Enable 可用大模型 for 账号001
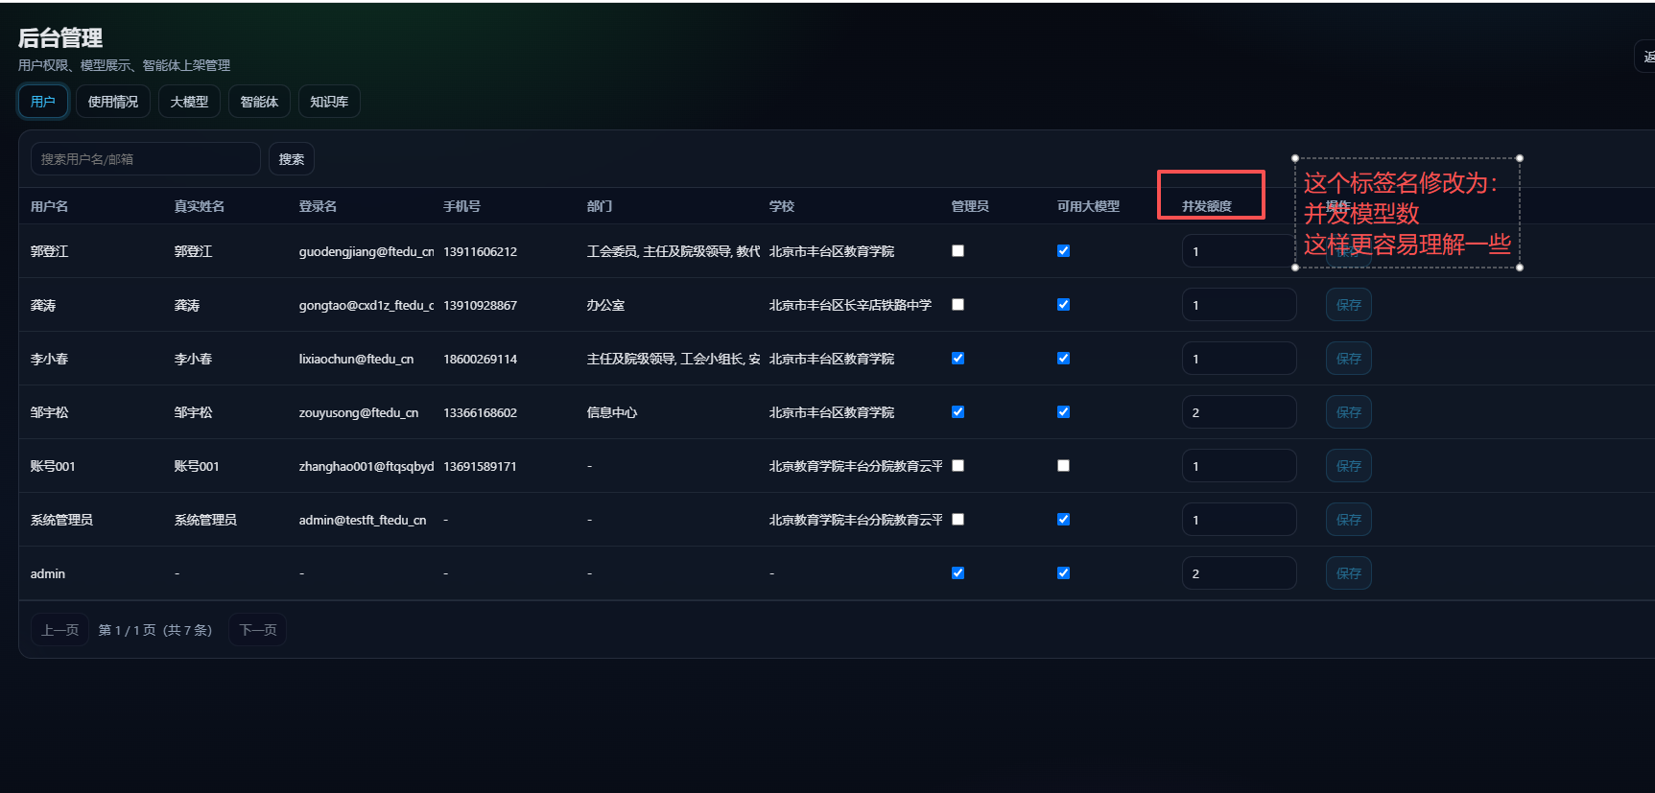The height and width of the screenshot is (793, 1655). (x=1063, y=466)
